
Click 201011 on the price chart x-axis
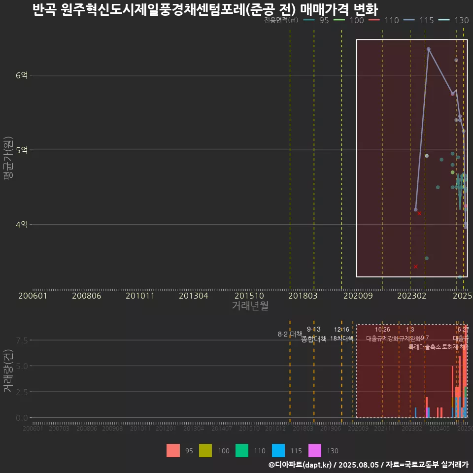point(140,296)
